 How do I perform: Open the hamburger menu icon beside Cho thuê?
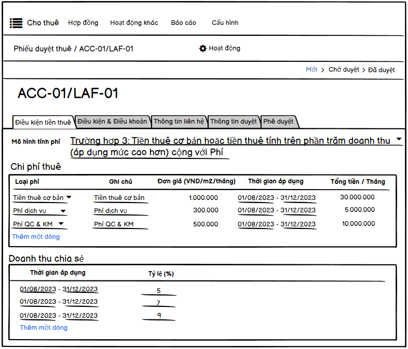[16, 23]
